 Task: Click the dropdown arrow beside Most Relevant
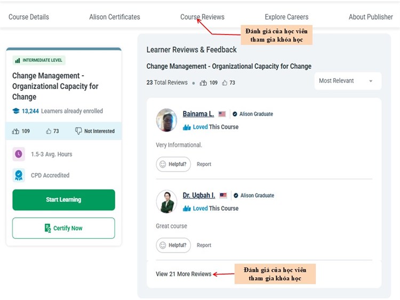(371, 81)
